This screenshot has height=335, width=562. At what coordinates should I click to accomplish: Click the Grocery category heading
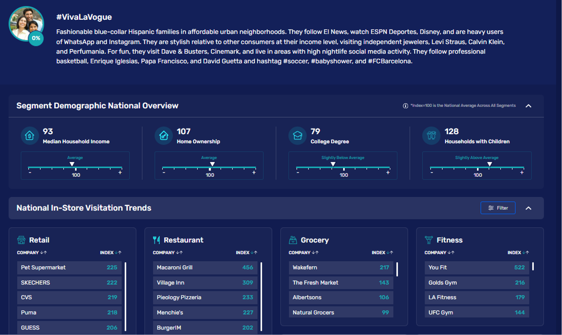[315, 240]
